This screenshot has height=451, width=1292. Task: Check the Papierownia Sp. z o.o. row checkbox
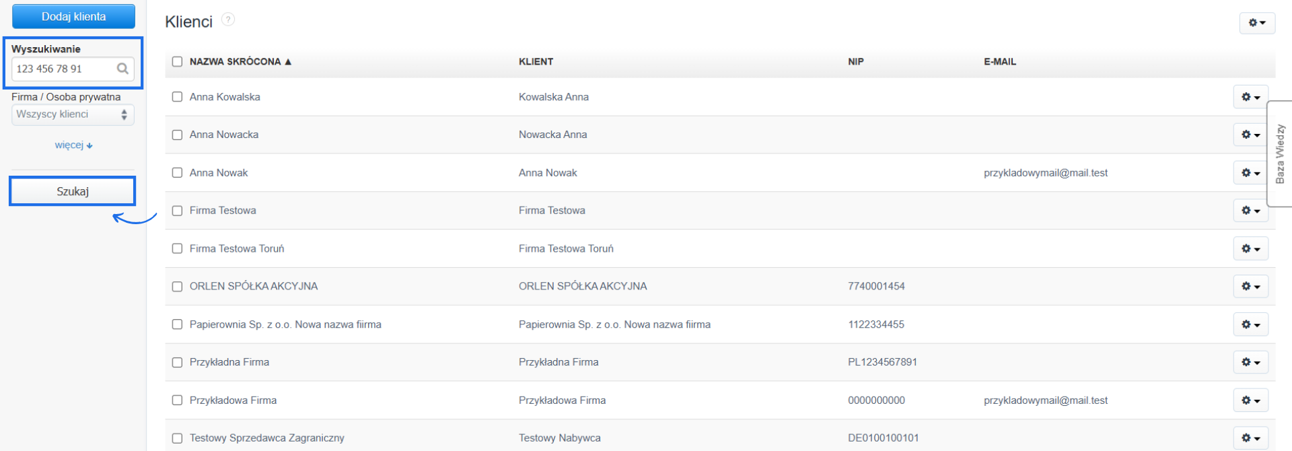click(177, 324)
